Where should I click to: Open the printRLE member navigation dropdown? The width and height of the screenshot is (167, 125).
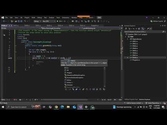coord(101,28)
